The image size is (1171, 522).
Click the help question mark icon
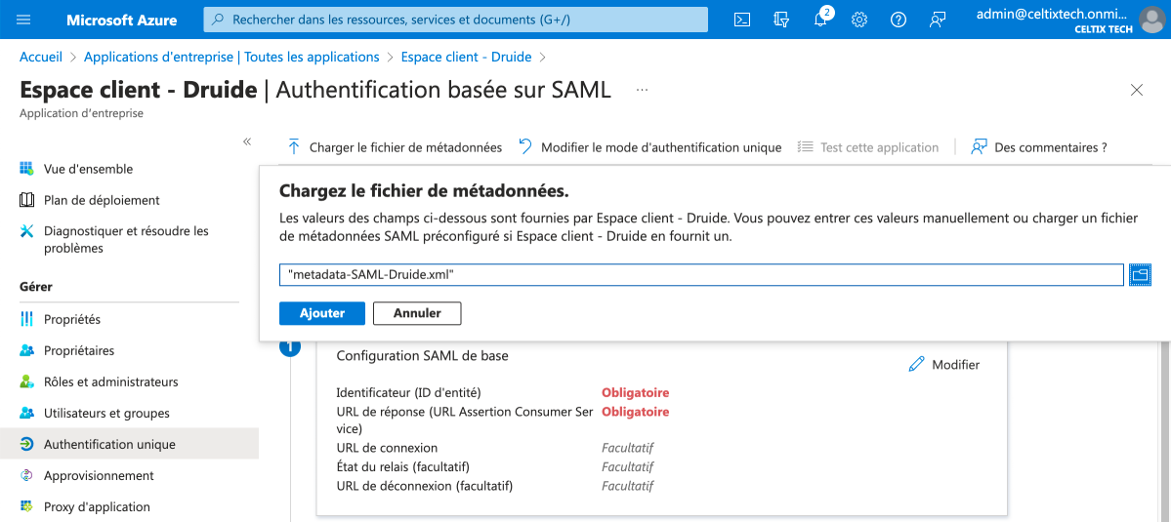[x=899, y=20]
